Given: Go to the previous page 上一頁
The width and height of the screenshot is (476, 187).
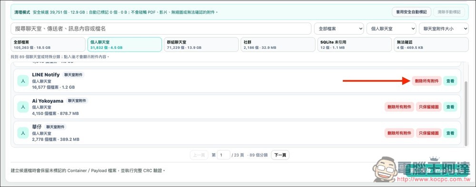Looking at the screenshot, I should click(x=199, y=155).
